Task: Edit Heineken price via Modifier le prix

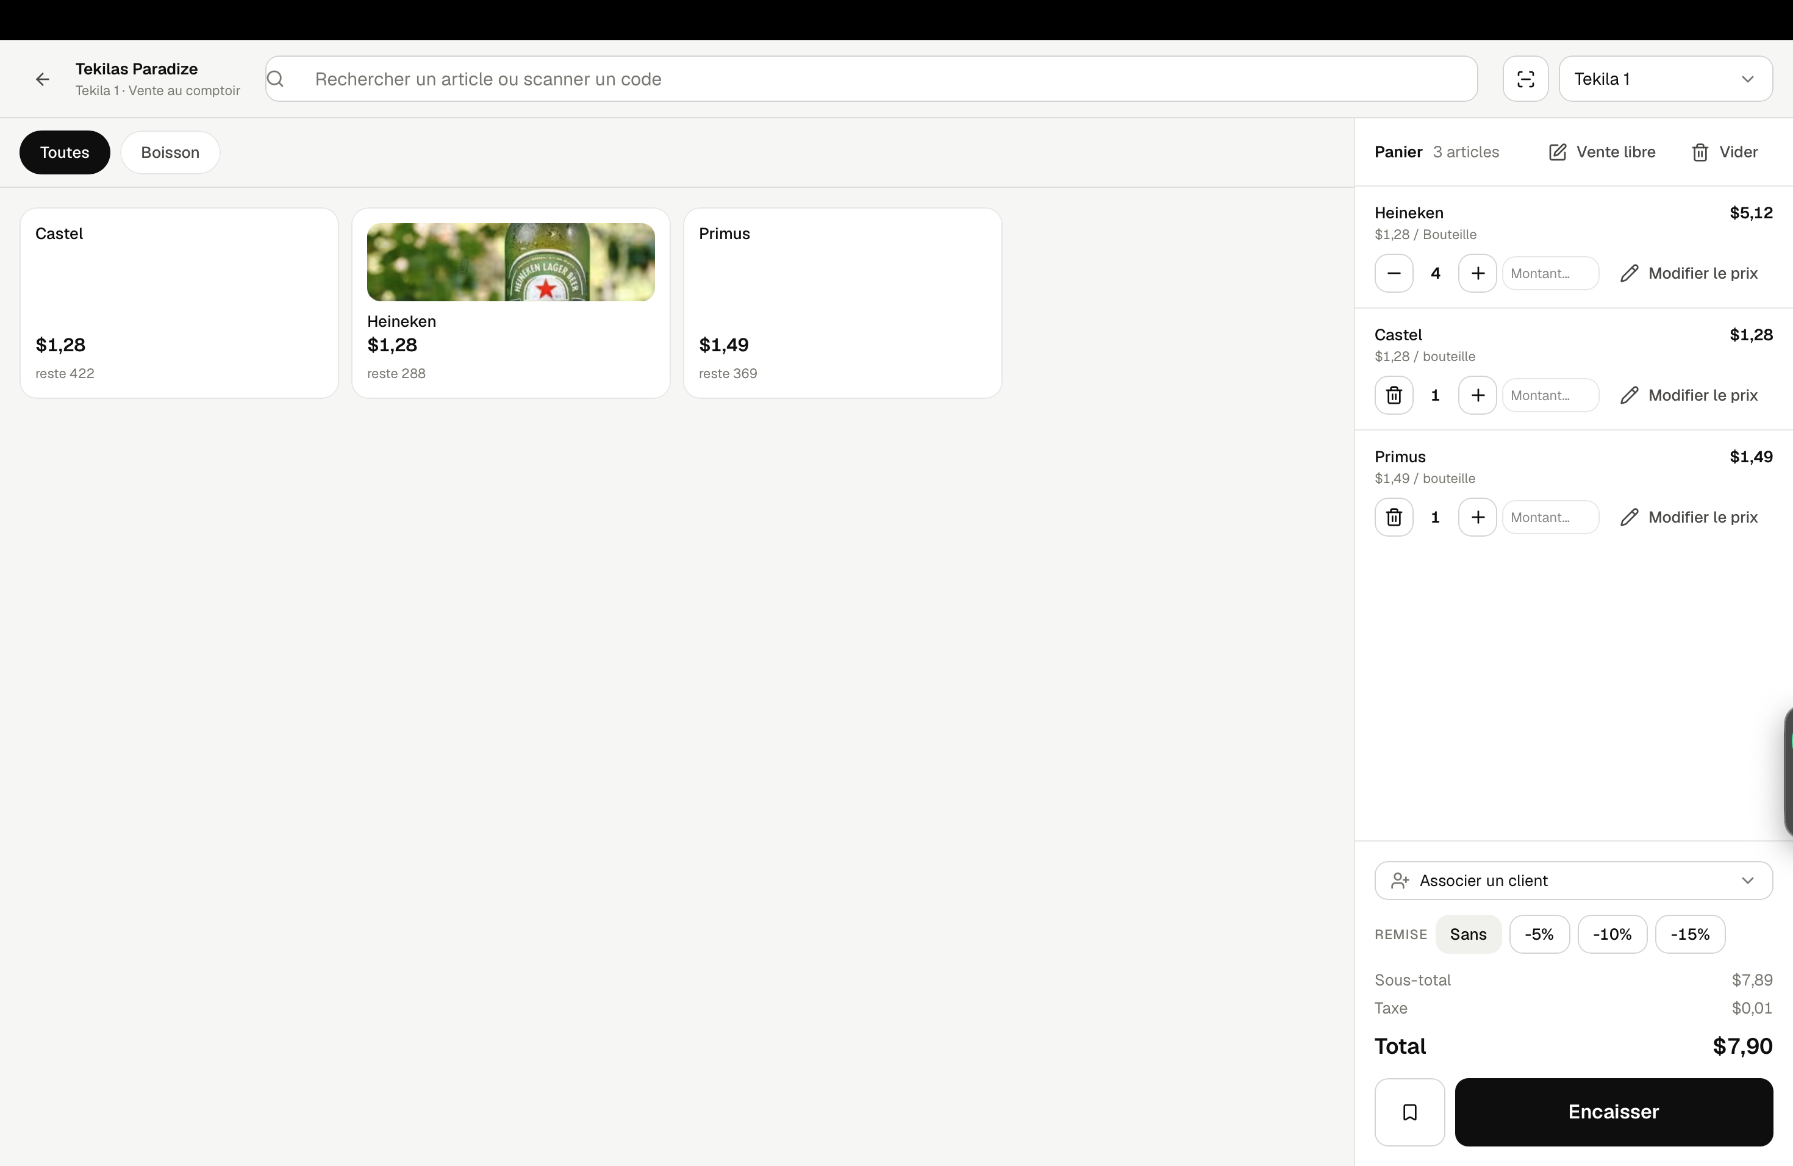Action: coord(1689,273)
